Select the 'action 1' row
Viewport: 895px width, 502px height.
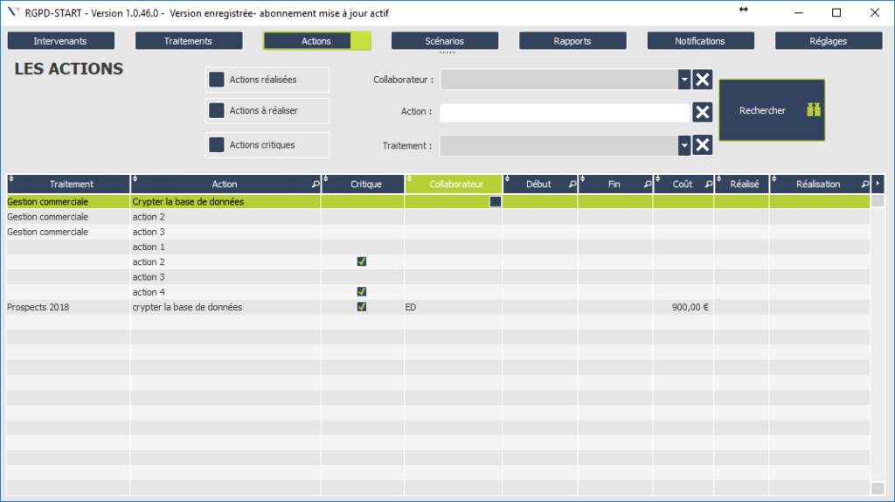439,247
